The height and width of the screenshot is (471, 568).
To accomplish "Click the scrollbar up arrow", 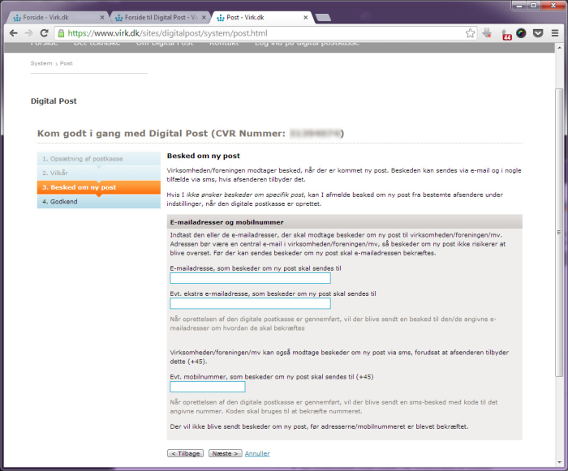I will [x=559, y=47].
